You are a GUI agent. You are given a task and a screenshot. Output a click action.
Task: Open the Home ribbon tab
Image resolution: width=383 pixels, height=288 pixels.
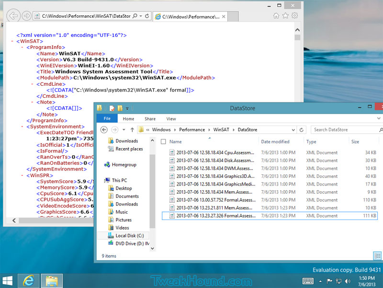pyautogui.click(x=128, y=119)
